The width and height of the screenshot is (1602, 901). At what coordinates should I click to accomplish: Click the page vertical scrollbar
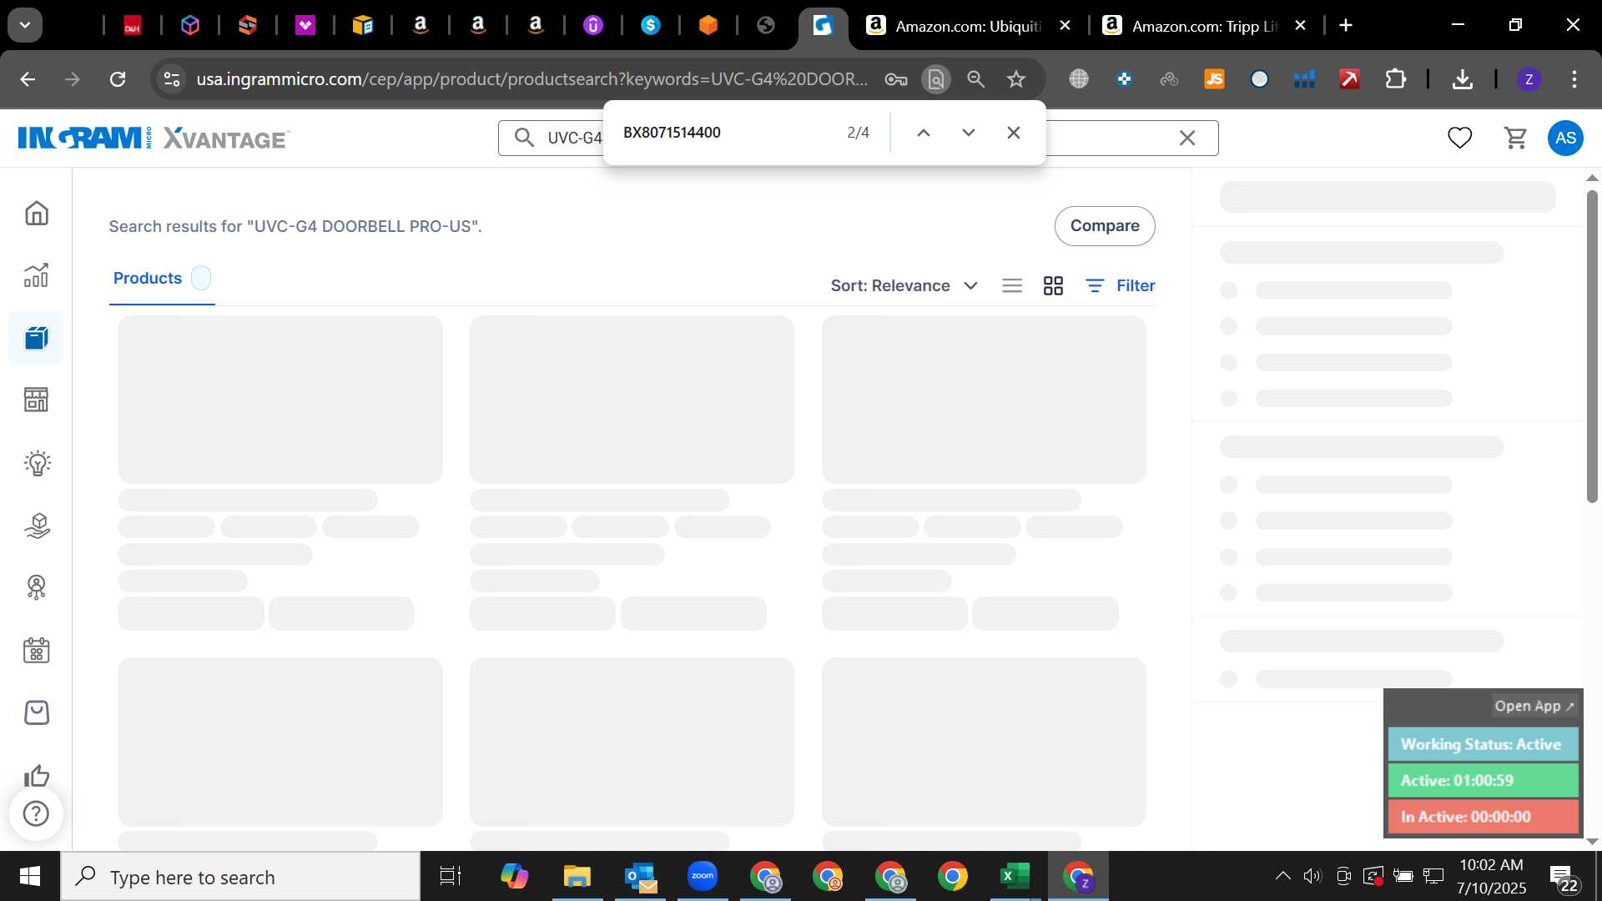pos(1592,346)
